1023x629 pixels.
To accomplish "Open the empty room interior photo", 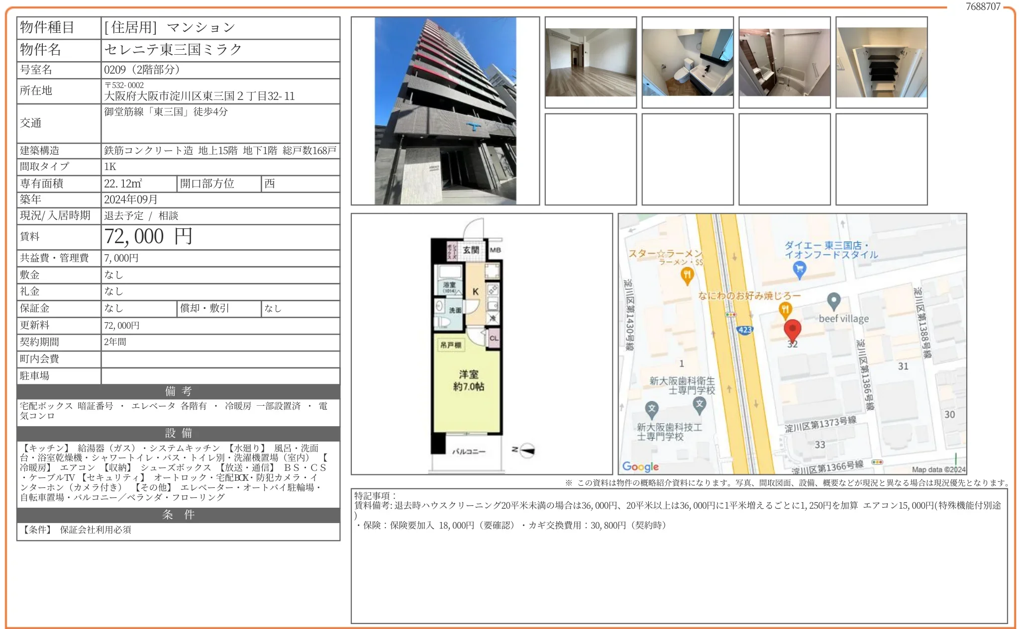I will click(591, 62).
